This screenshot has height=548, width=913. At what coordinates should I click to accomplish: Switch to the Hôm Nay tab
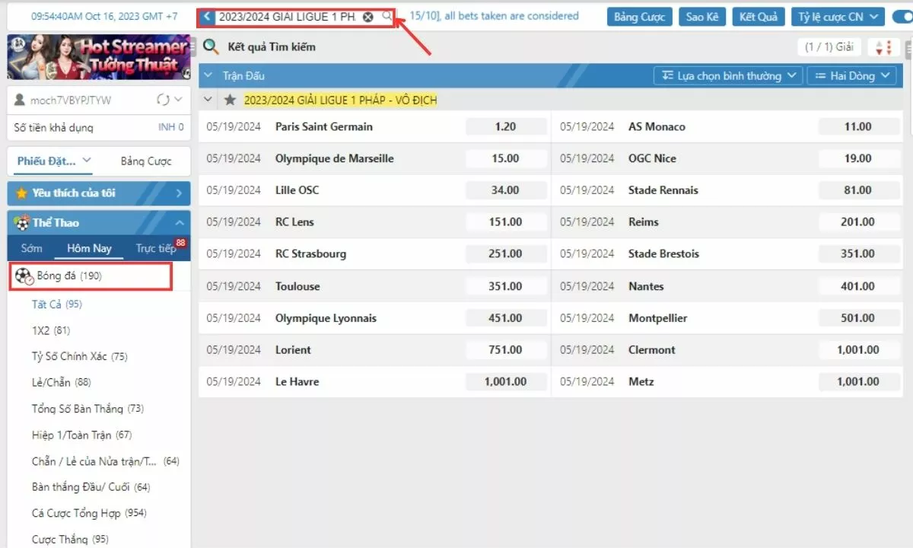[89, 248]
